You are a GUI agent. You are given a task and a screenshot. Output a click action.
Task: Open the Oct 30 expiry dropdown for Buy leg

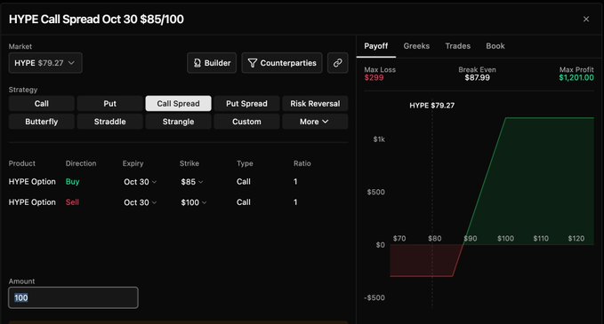141,182
